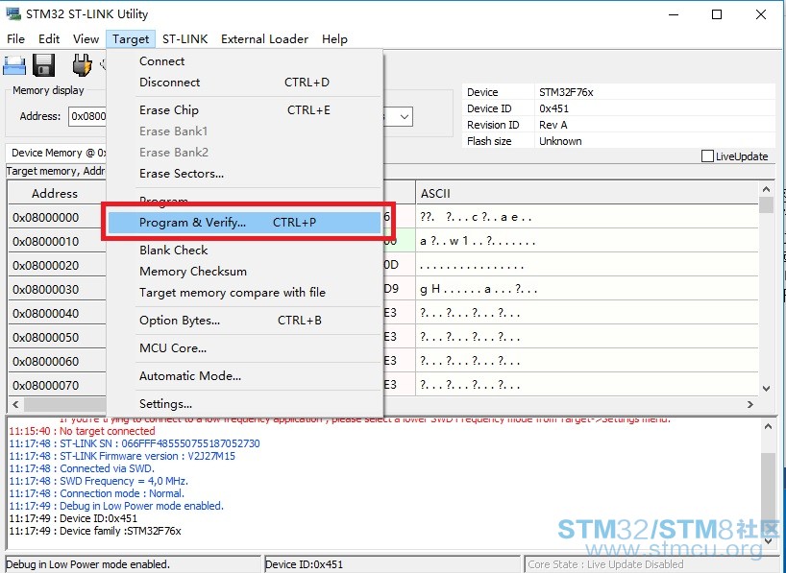Viewport: 786px width, 573px height.
Task: Click the Device value STM32F76x
Action: 566,92
